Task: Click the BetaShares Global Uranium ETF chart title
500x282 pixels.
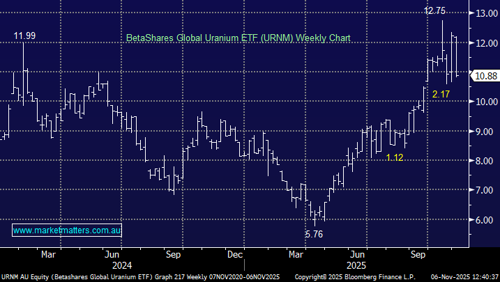Action: (x=238, y=38)
